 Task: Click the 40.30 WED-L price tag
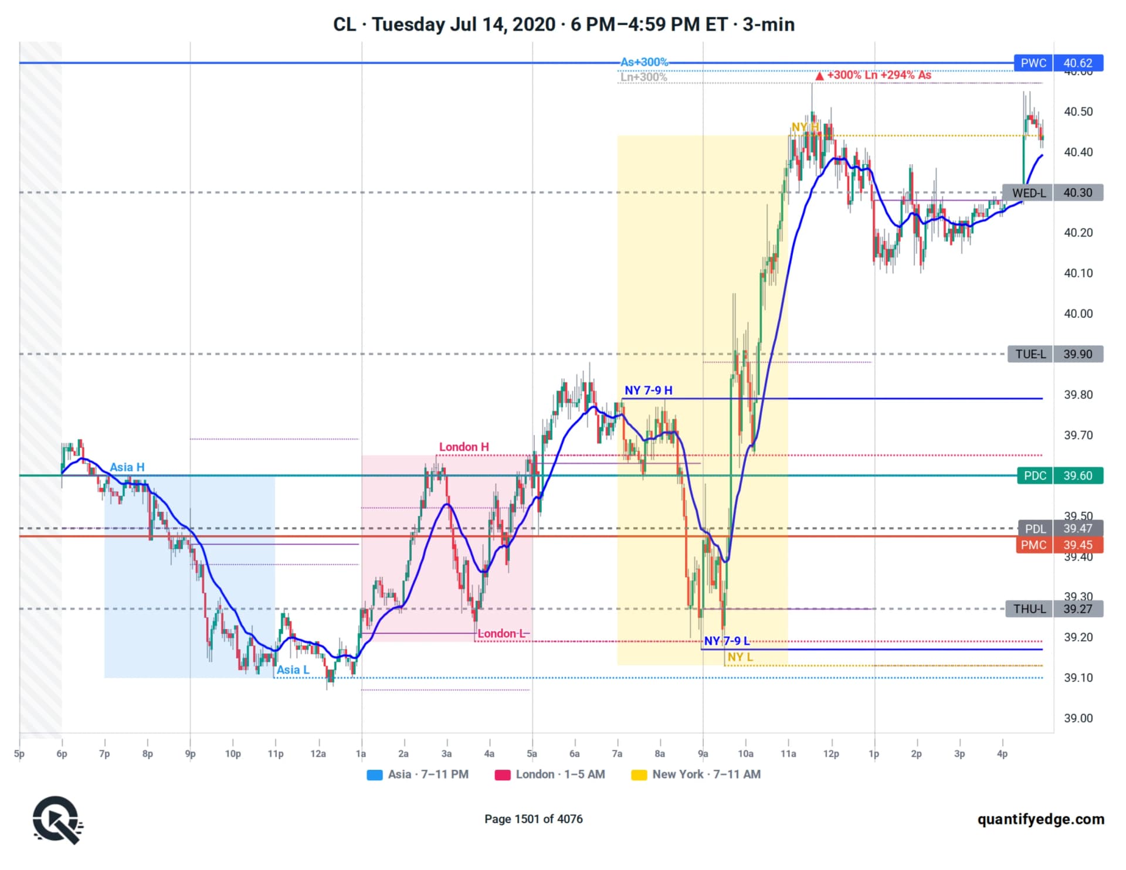(1078, 193)
